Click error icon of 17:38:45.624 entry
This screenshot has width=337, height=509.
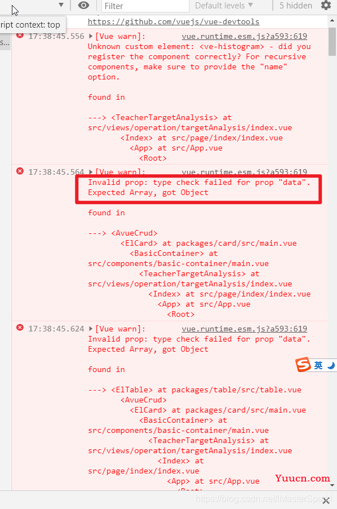pyautogui.click(x=20, y=327)
